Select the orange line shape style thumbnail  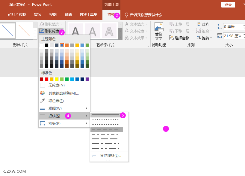[24, 31]
